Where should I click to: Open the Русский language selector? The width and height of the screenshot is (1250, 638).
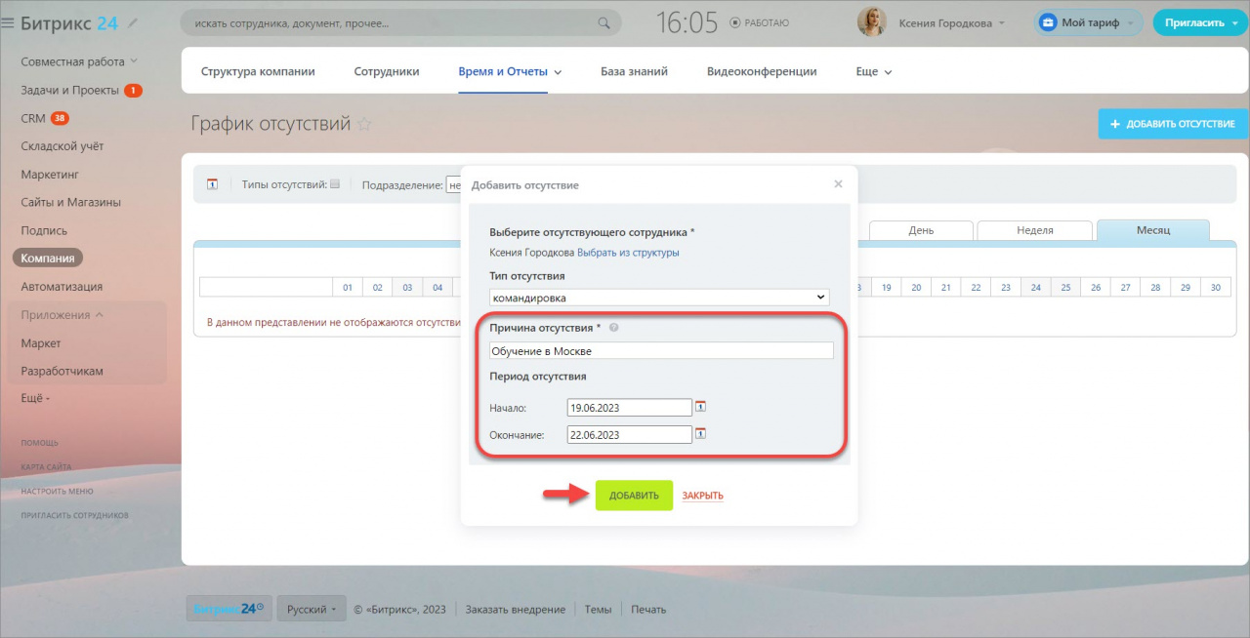coord(312,609)
